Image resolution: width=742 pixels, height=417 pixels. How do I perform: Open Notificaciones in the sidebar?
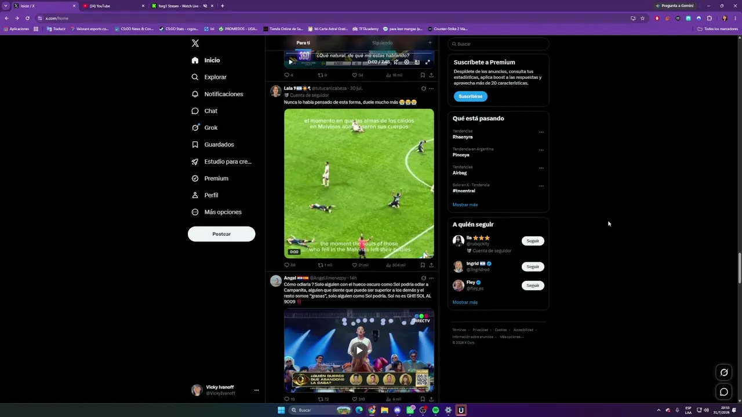[x=217, y=94]
